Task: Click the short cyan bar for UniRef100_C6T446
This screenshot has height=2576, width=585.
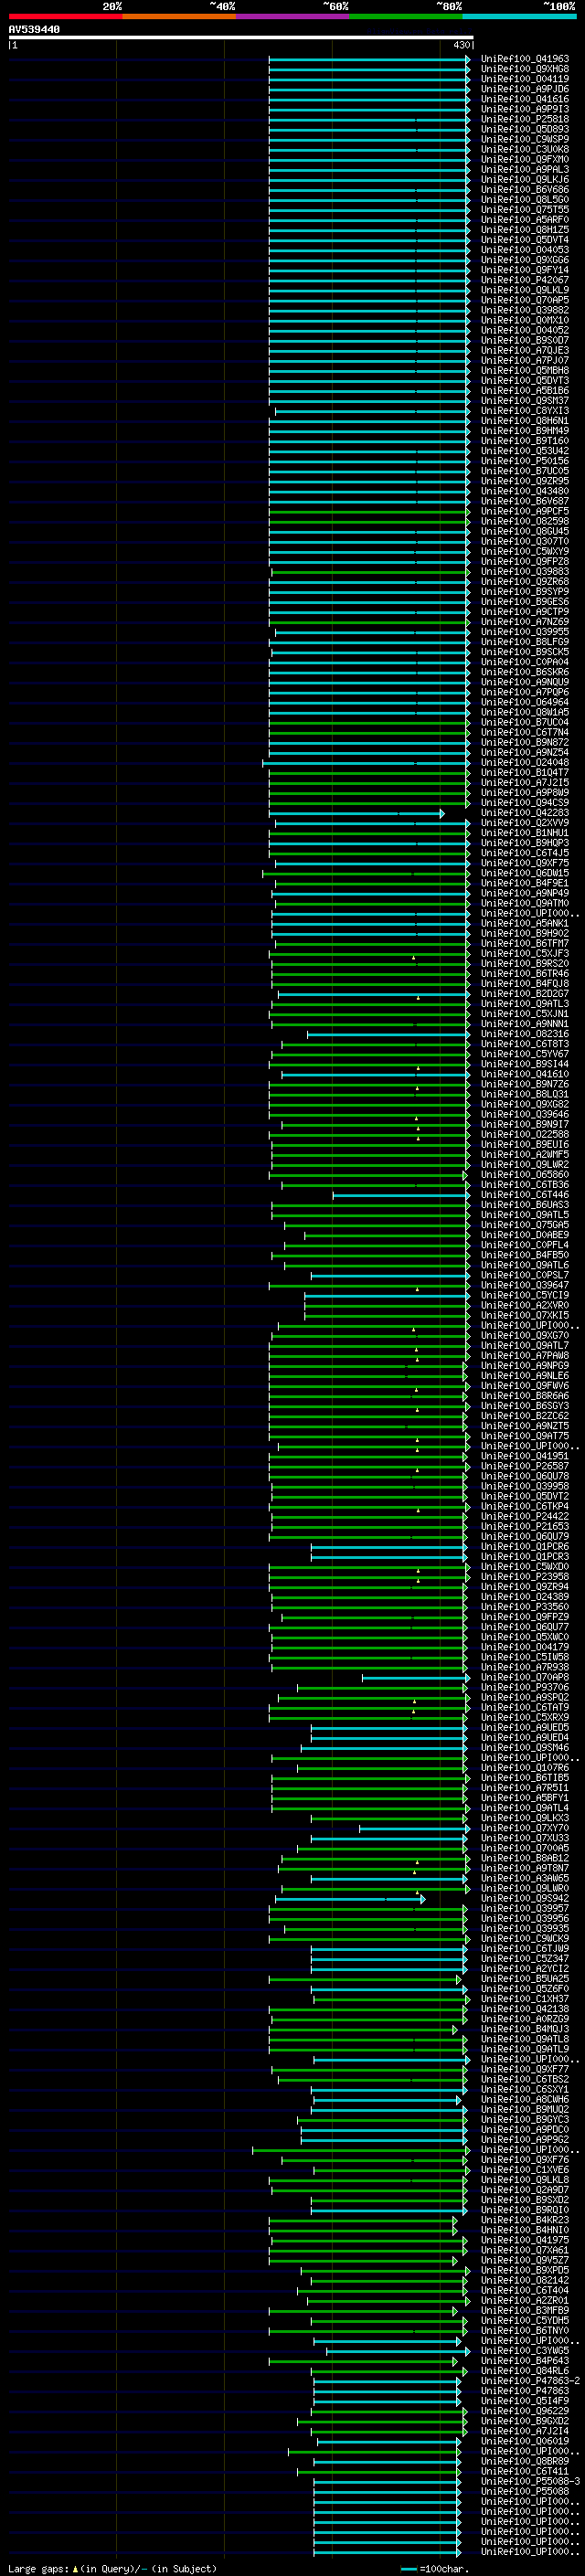Action: point(401,1195)
